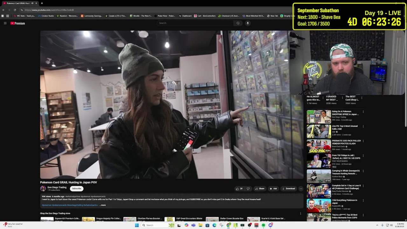Open options for From TGI Fridays video

pyautogui.click(x=363, y=156)
